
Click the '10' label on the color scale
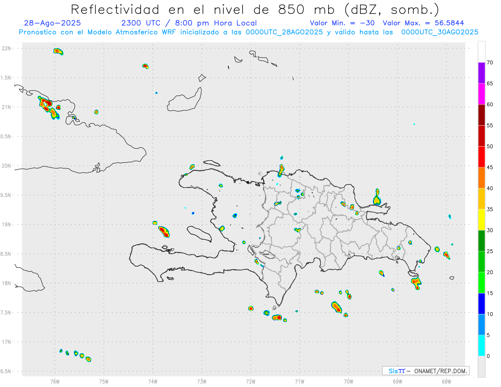[x=490, y=314]
